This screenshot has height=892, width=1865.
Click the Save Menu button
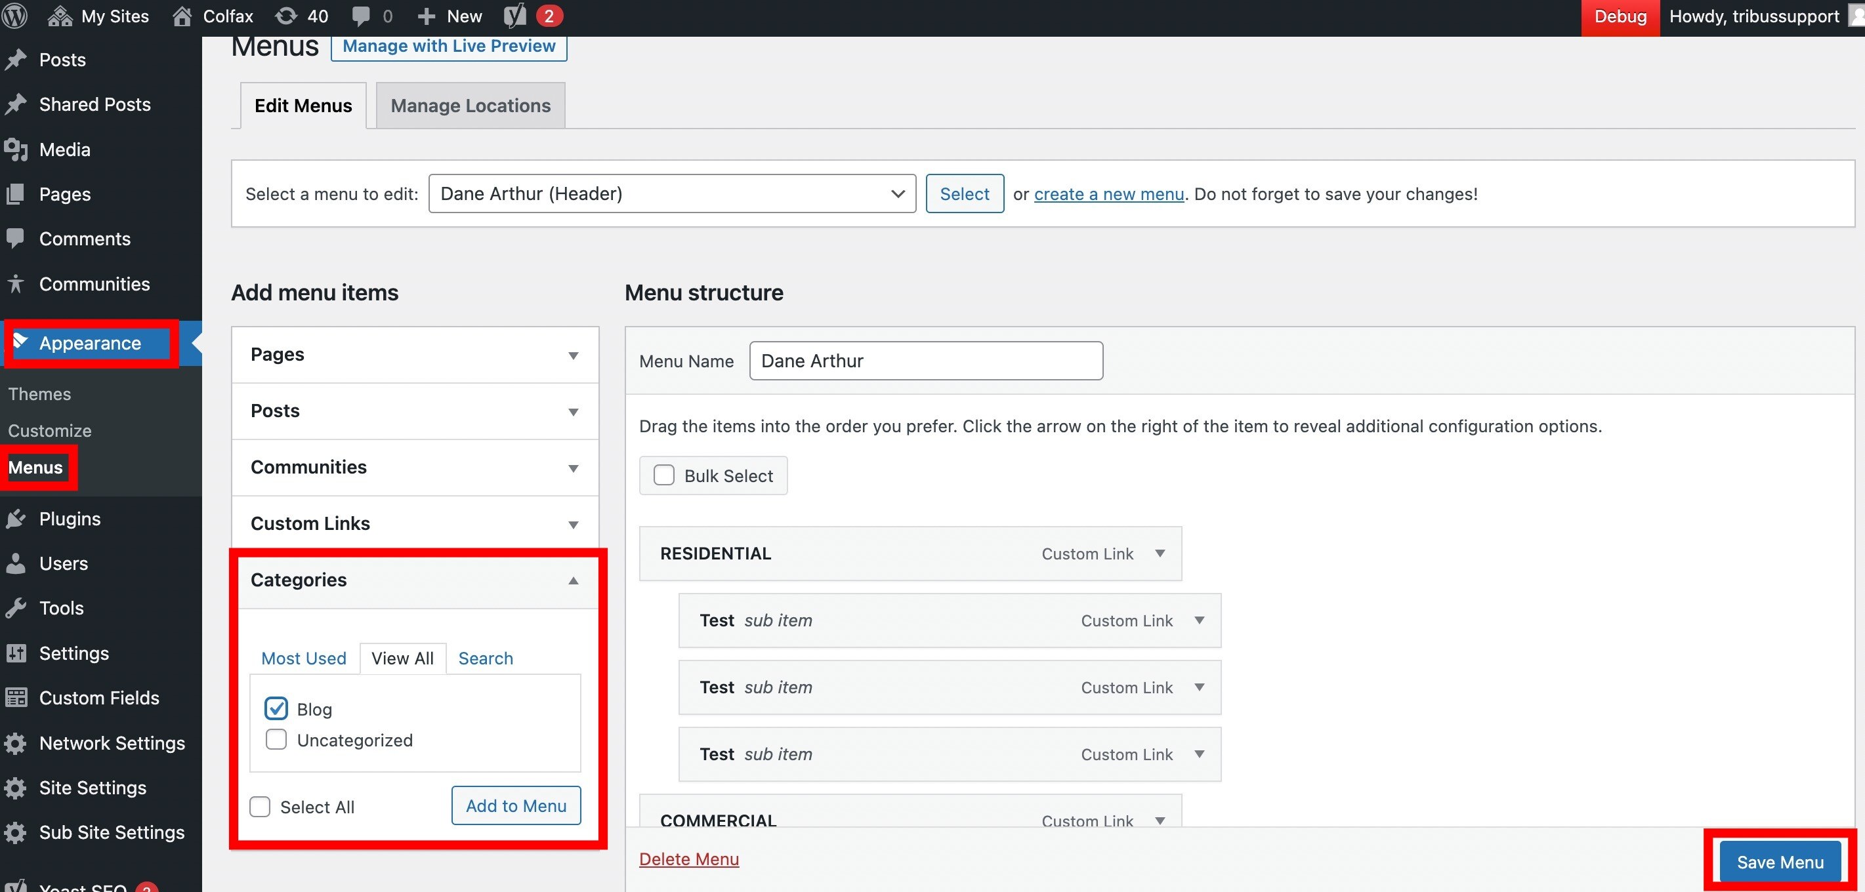click(x=1780, y=862)
